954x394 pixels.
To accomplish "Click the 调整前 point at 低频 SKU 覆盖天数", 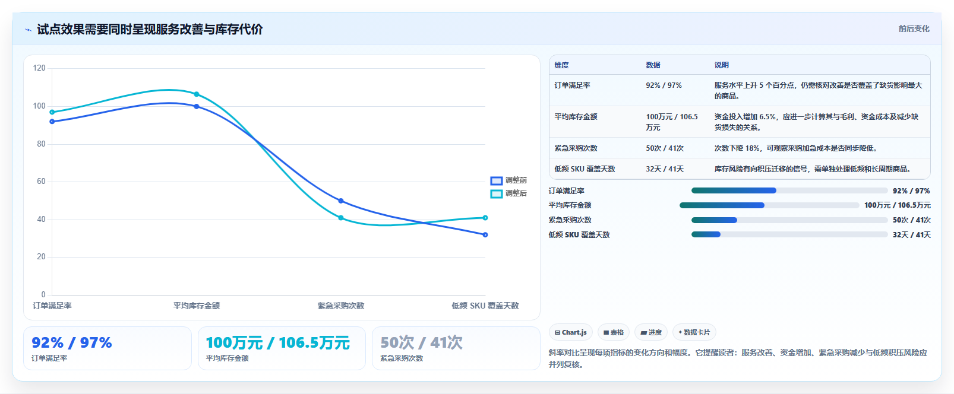I will click(485, 235).
